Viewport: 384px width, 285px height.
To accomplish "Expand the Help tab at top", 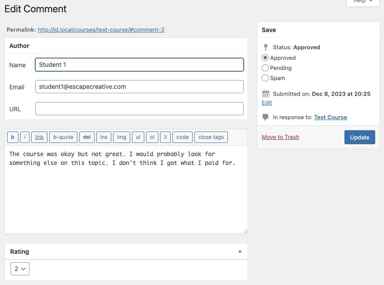I will (x=363, y=2).
